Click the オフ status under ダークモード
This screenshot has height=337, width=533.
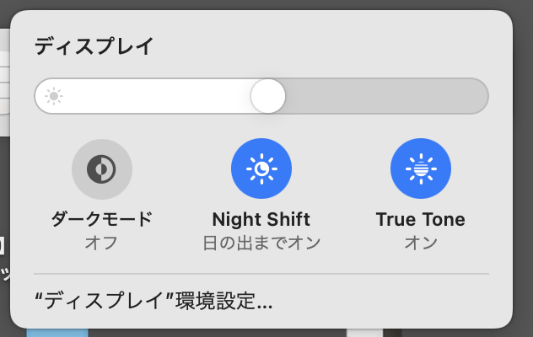coord(102,243)
